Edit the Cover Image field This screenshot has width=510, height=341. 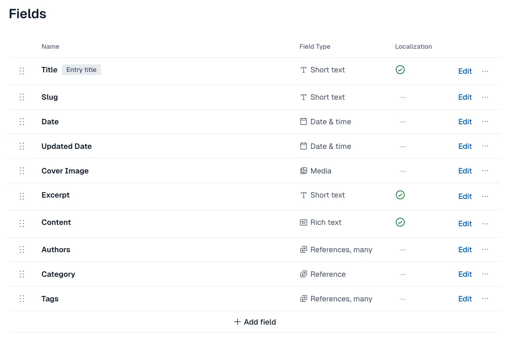pos(465,171)
